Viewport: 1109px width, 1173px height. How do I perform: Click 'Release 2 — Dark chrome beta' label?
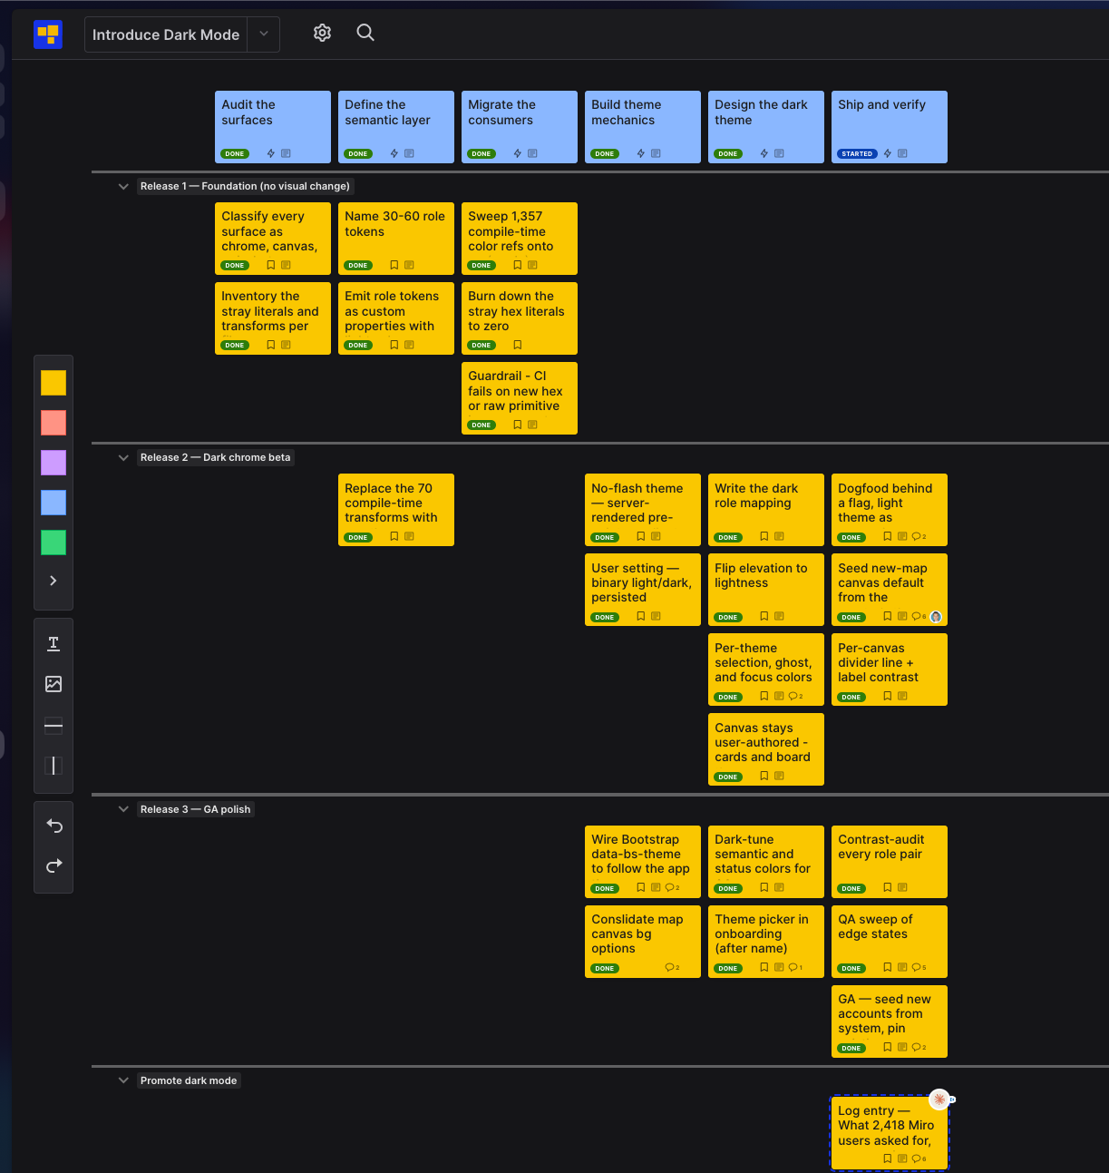pyautogui.click(x=216, y=457)
